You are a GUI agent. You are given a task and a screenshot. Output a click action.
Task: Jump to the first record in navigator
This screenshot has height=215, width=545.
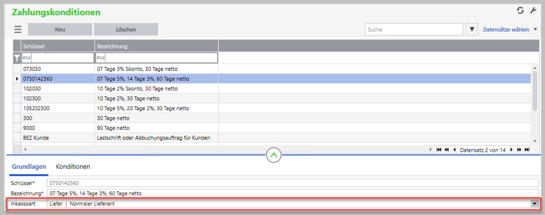(439, 150)
